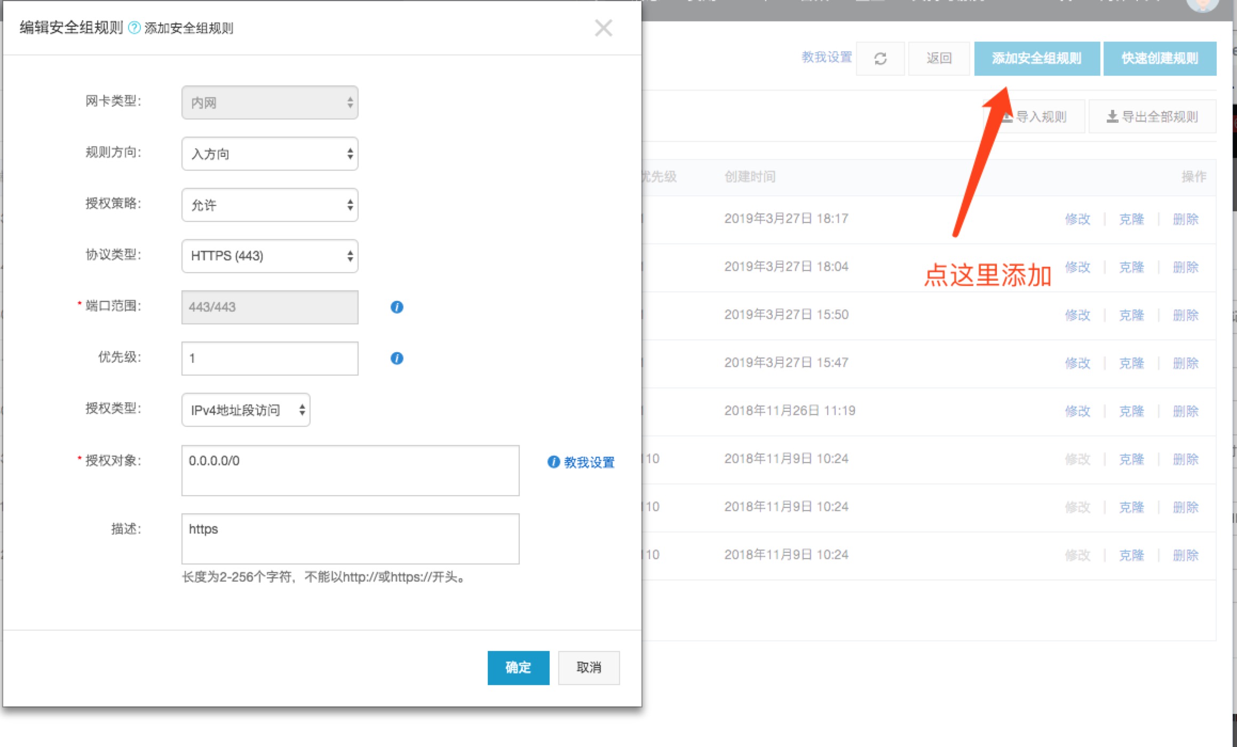
Task: Click the 快速创建规则 button
Action: 1160,58
